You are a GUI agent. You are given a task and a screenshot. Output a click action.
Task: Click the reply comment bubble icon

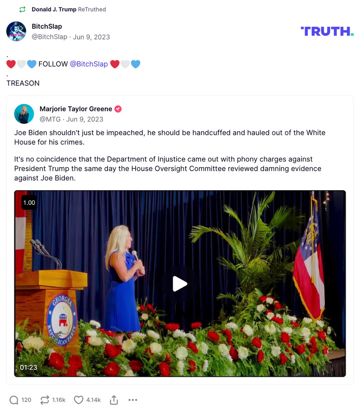(14, 400)
